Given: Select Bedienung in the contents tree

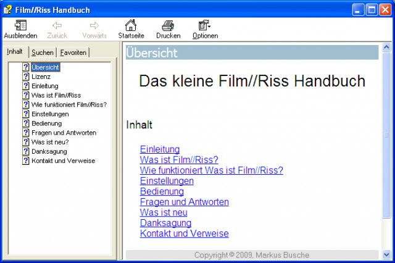Looking at the screenshot, I should click(47, 123).
